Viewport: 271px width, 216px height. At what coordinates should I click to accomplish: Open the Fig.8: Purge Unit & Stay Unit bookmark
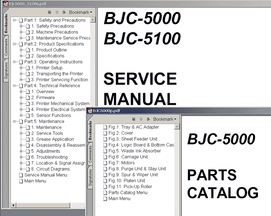tap(137, 169)
